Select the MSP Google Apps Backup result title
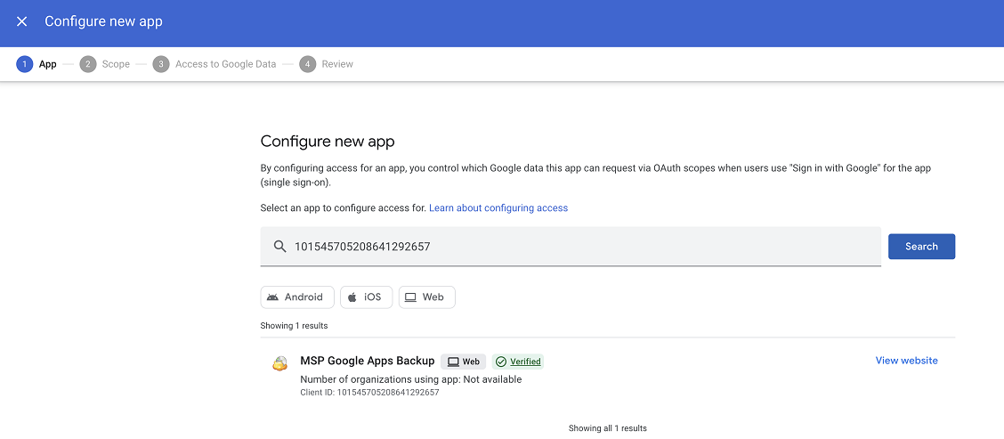 [x=368, y=361]
